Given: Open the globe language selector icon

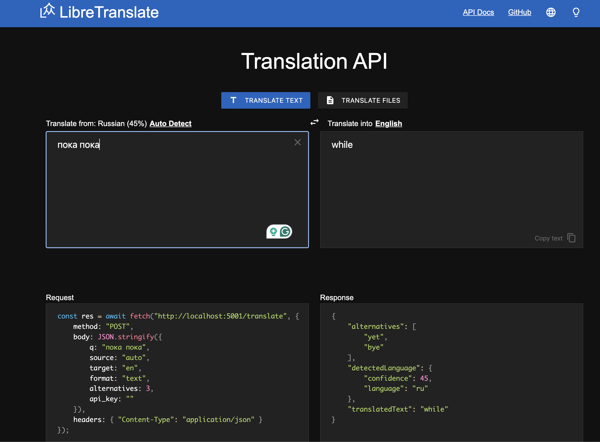Looking at the screenshot, I should 551,12.
